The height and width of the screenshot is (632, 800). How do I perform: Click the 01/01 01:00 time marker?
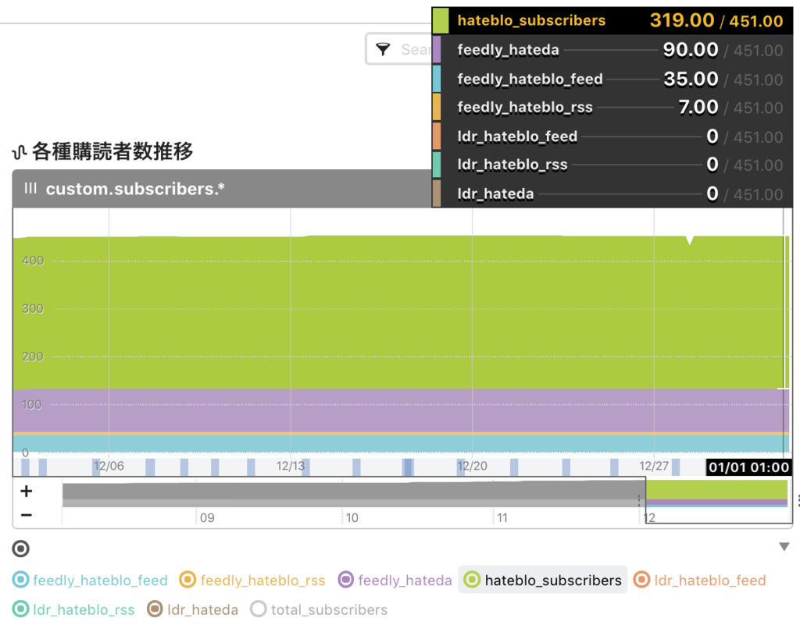coord(748,467)
